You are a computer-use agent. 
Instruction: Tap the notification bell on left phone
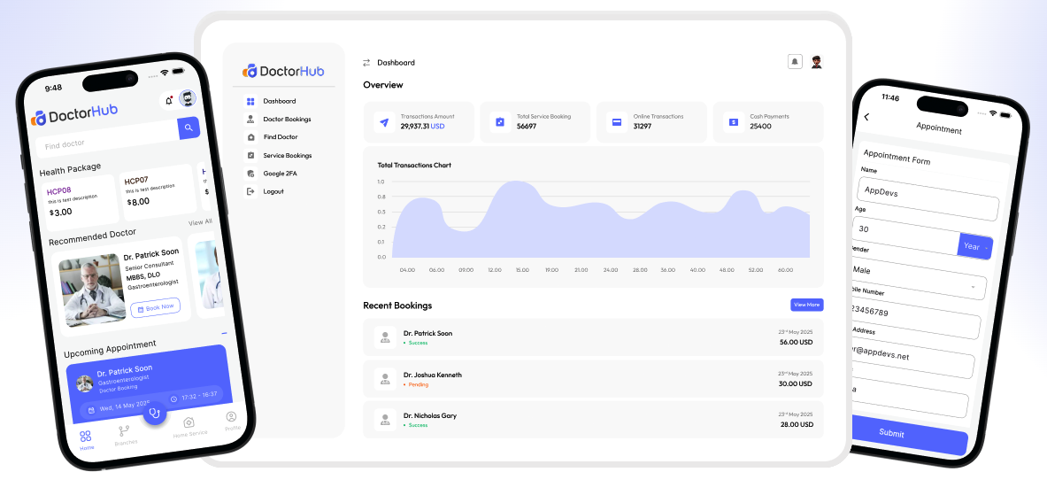click(168, 101)
